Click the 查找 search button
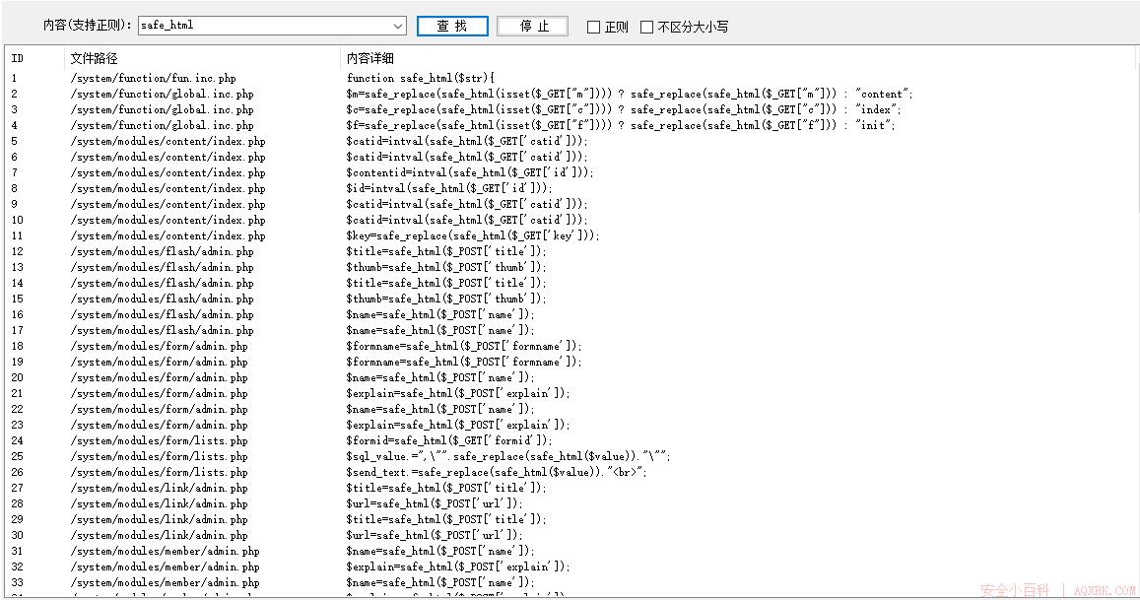 [452, 27]
